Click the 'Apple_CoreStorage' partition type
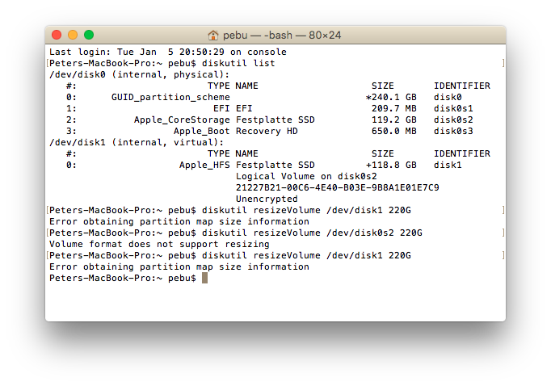 click(182, 120)
